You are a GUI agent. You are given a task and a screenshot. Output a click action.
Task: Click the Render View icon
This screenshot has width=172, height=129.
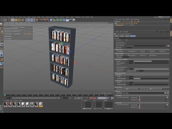click(41, 20)
